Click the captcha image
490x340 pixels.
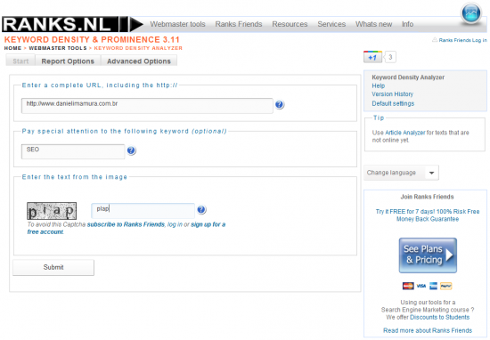coord(52,211)
